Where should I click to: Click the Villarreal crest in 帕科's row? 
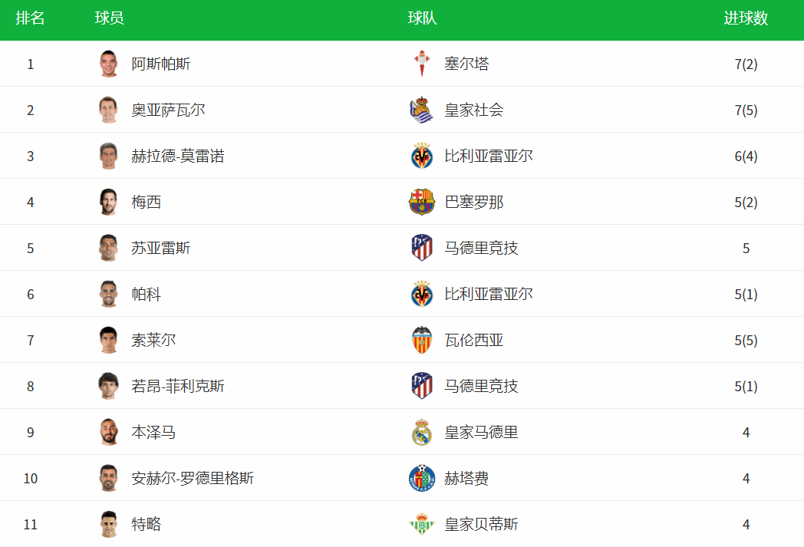(x=421, y=294)
